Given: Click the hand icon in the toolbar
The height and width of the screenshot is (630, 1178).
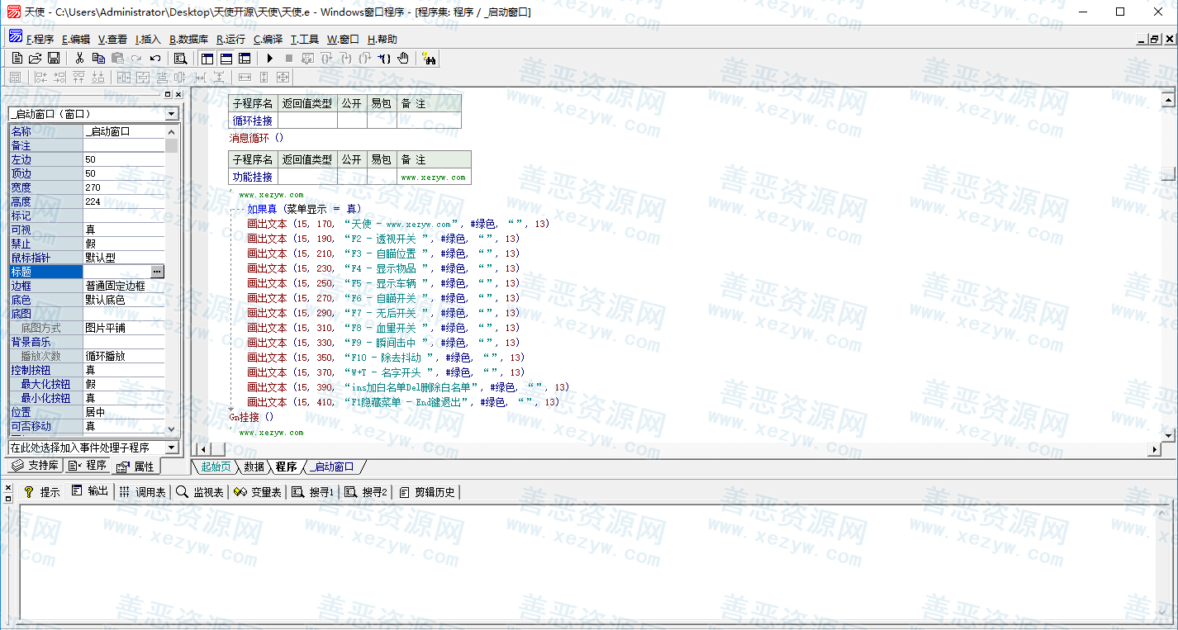Looking at the screenshot, I should [x=403, y=58].
